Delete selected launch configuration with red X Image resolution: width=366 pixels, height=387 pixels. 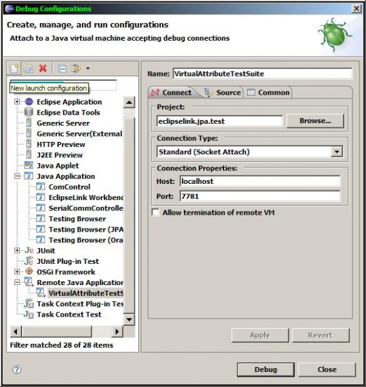click(43, 68)
